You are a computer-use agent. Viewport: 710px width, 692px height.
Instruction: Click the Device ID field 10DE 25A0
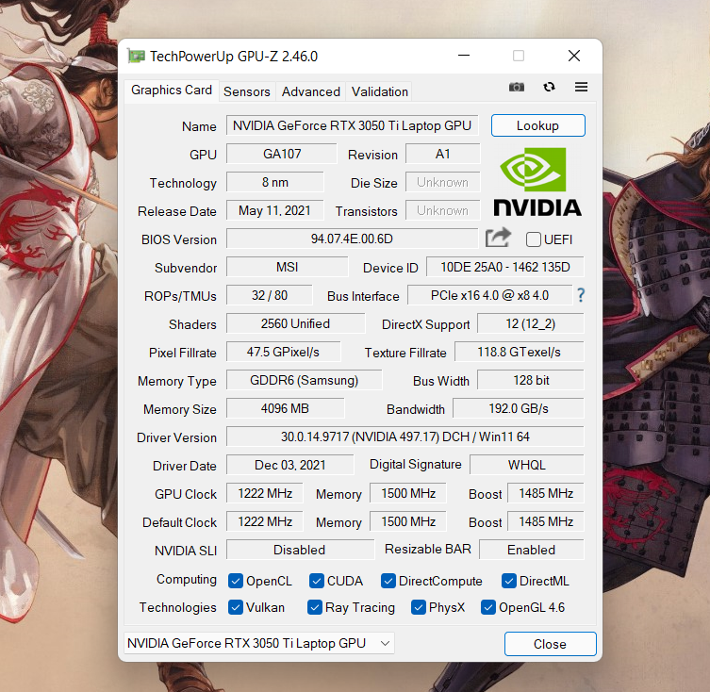coord(505,267)
